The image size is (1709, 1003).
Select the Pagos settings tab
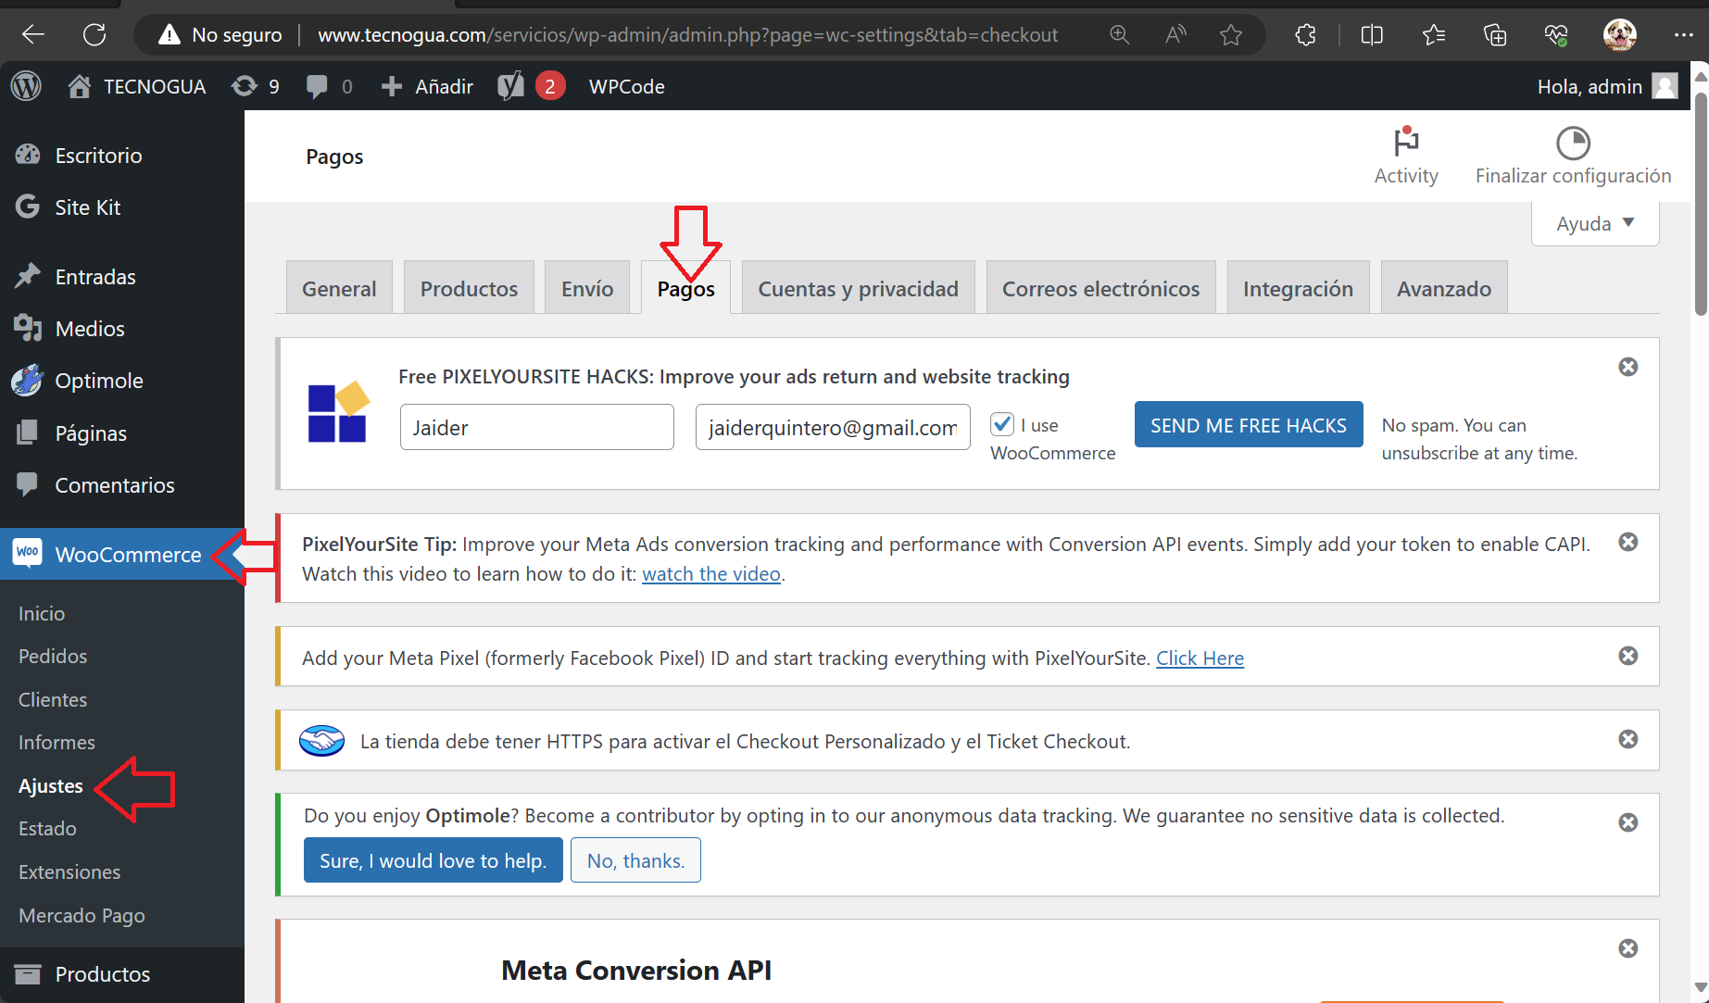point(685,288)
